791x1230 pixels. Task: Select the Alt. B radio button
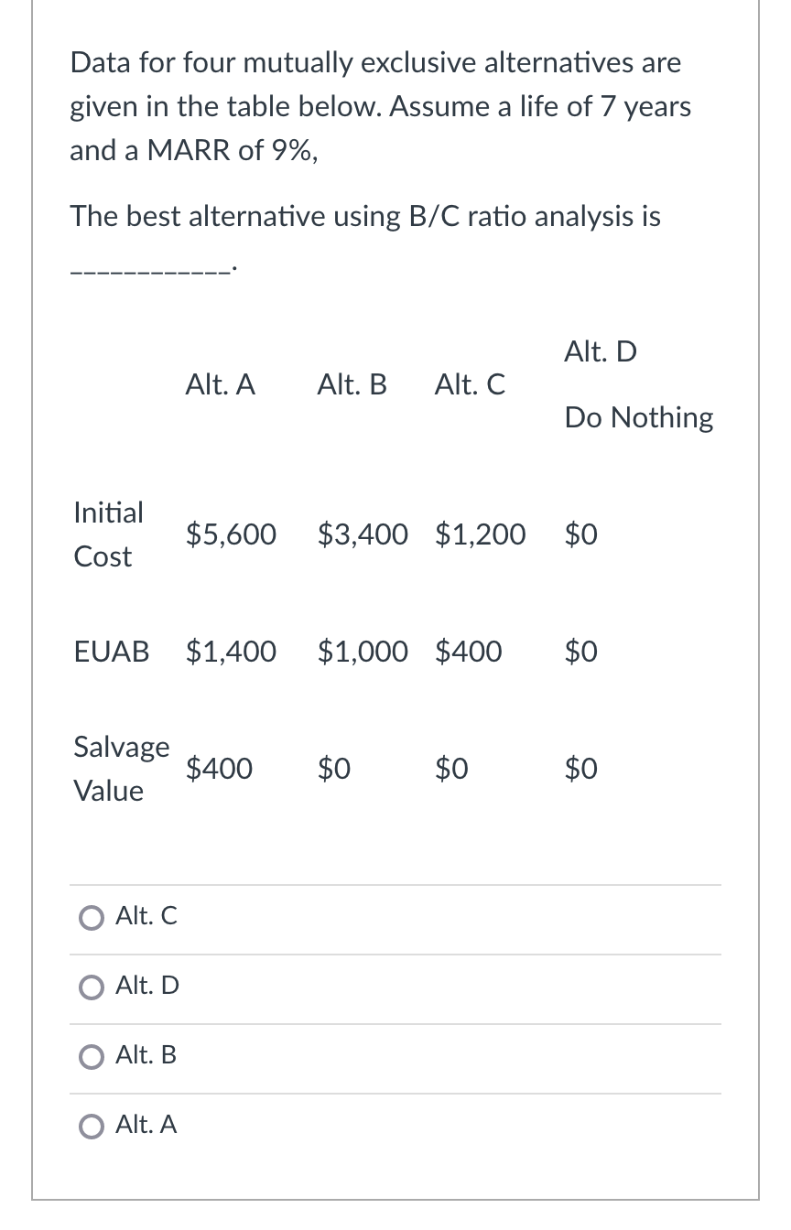[x=92, y=1056]
